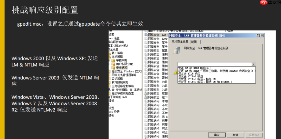Choose 仅发送 NTLMv2 响应。拒绝 LM 和 NTLM option
The image size is (281, 139).
pyautogui.click(x=205, y=82)
